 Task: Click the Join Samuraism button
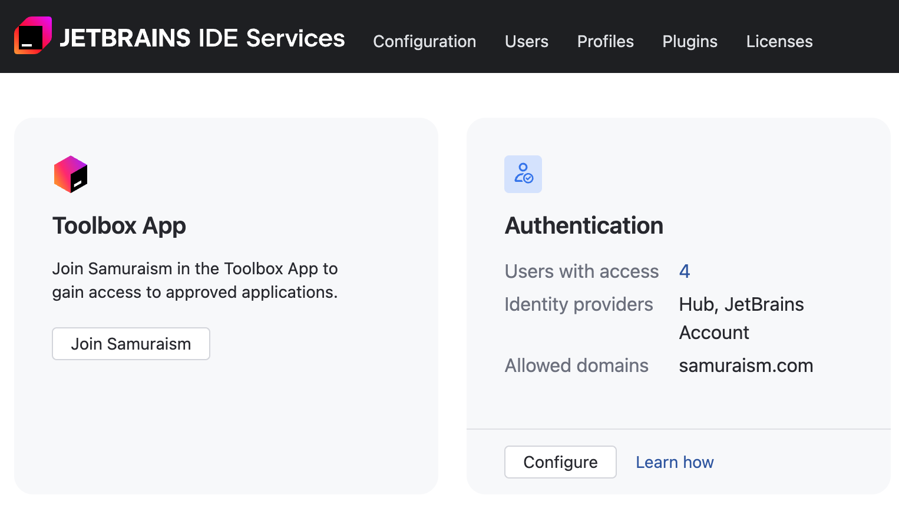[131, 344]
